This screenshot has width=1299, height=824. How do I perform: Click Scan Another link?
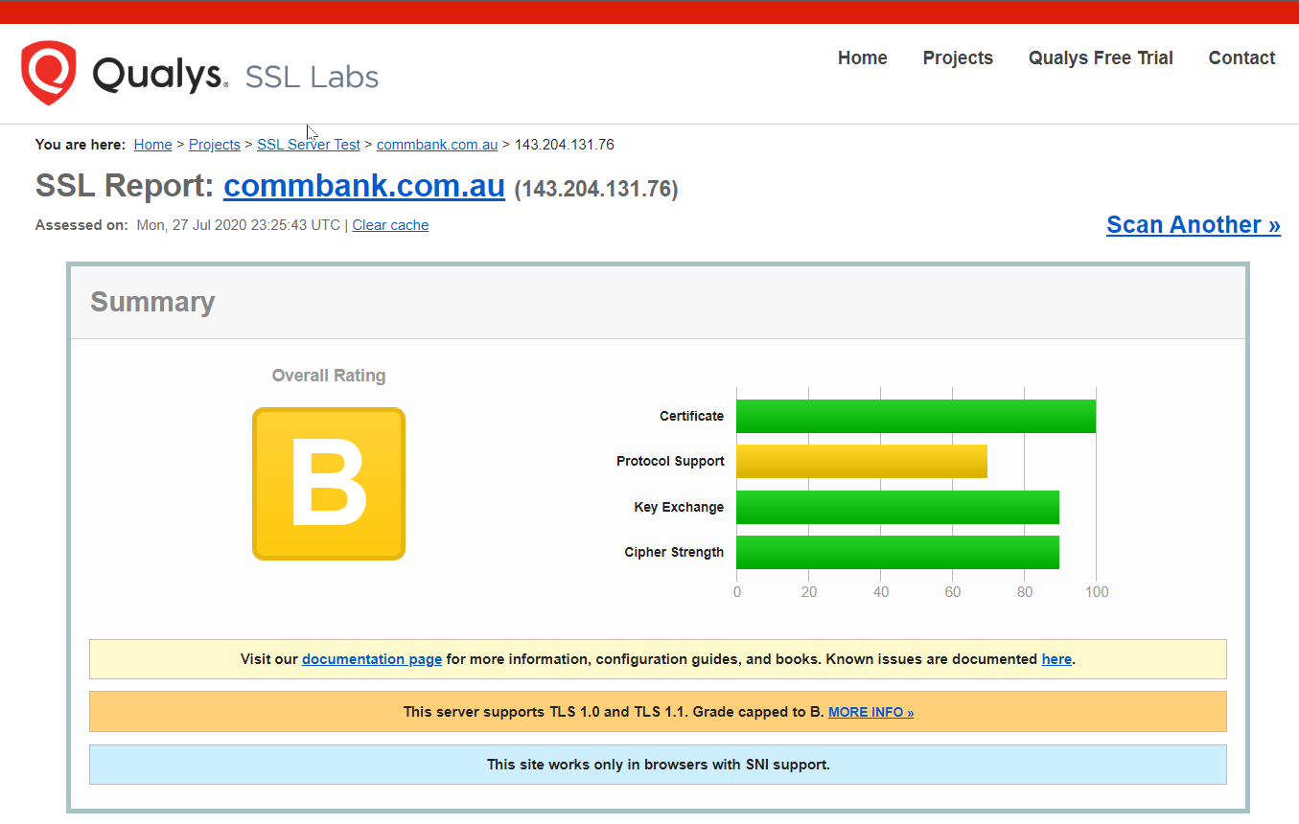(x=1193, y=225)
